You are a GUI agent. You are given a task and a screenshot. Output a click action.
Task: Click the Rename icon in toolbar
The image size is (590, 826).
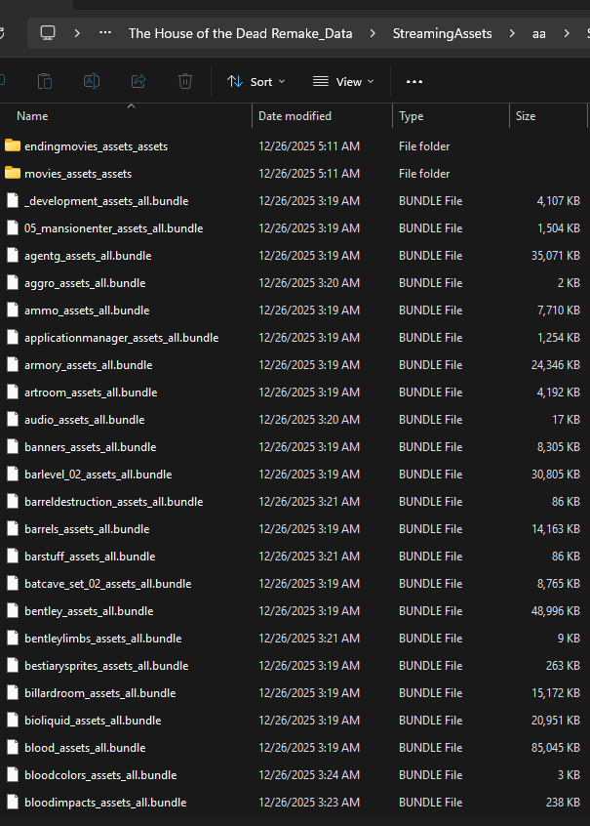click(92, 81)
